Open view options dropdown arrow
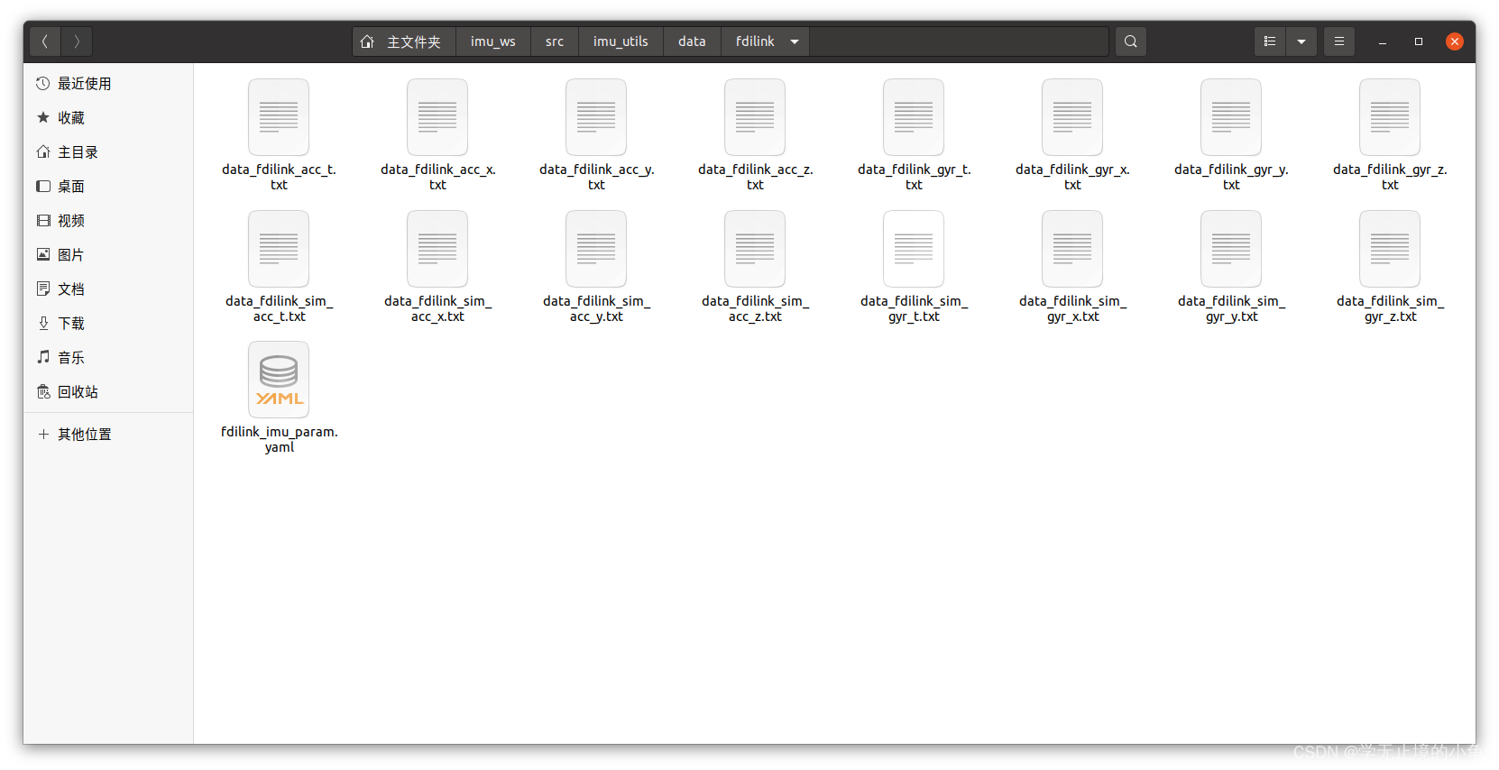Image resolution: width=1499 pixels, height=770 pixels. (x=1301, y=41)
